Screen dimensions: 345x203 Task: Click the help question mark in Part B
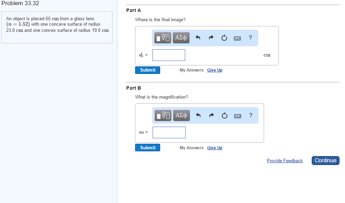click(250, 116)
